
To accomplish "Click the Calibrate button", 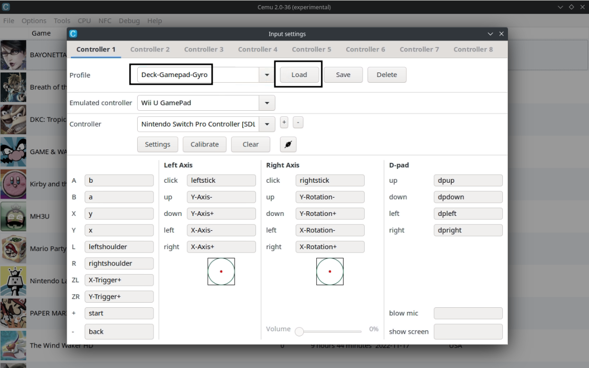I will point(204,144).
